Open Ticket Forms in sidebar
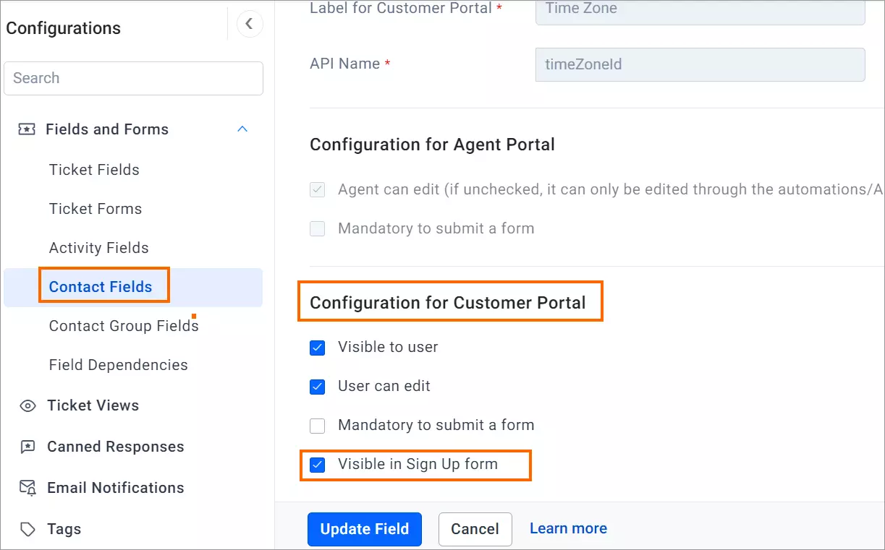Viewport: 885px width, 550px height. coord(96,209)
